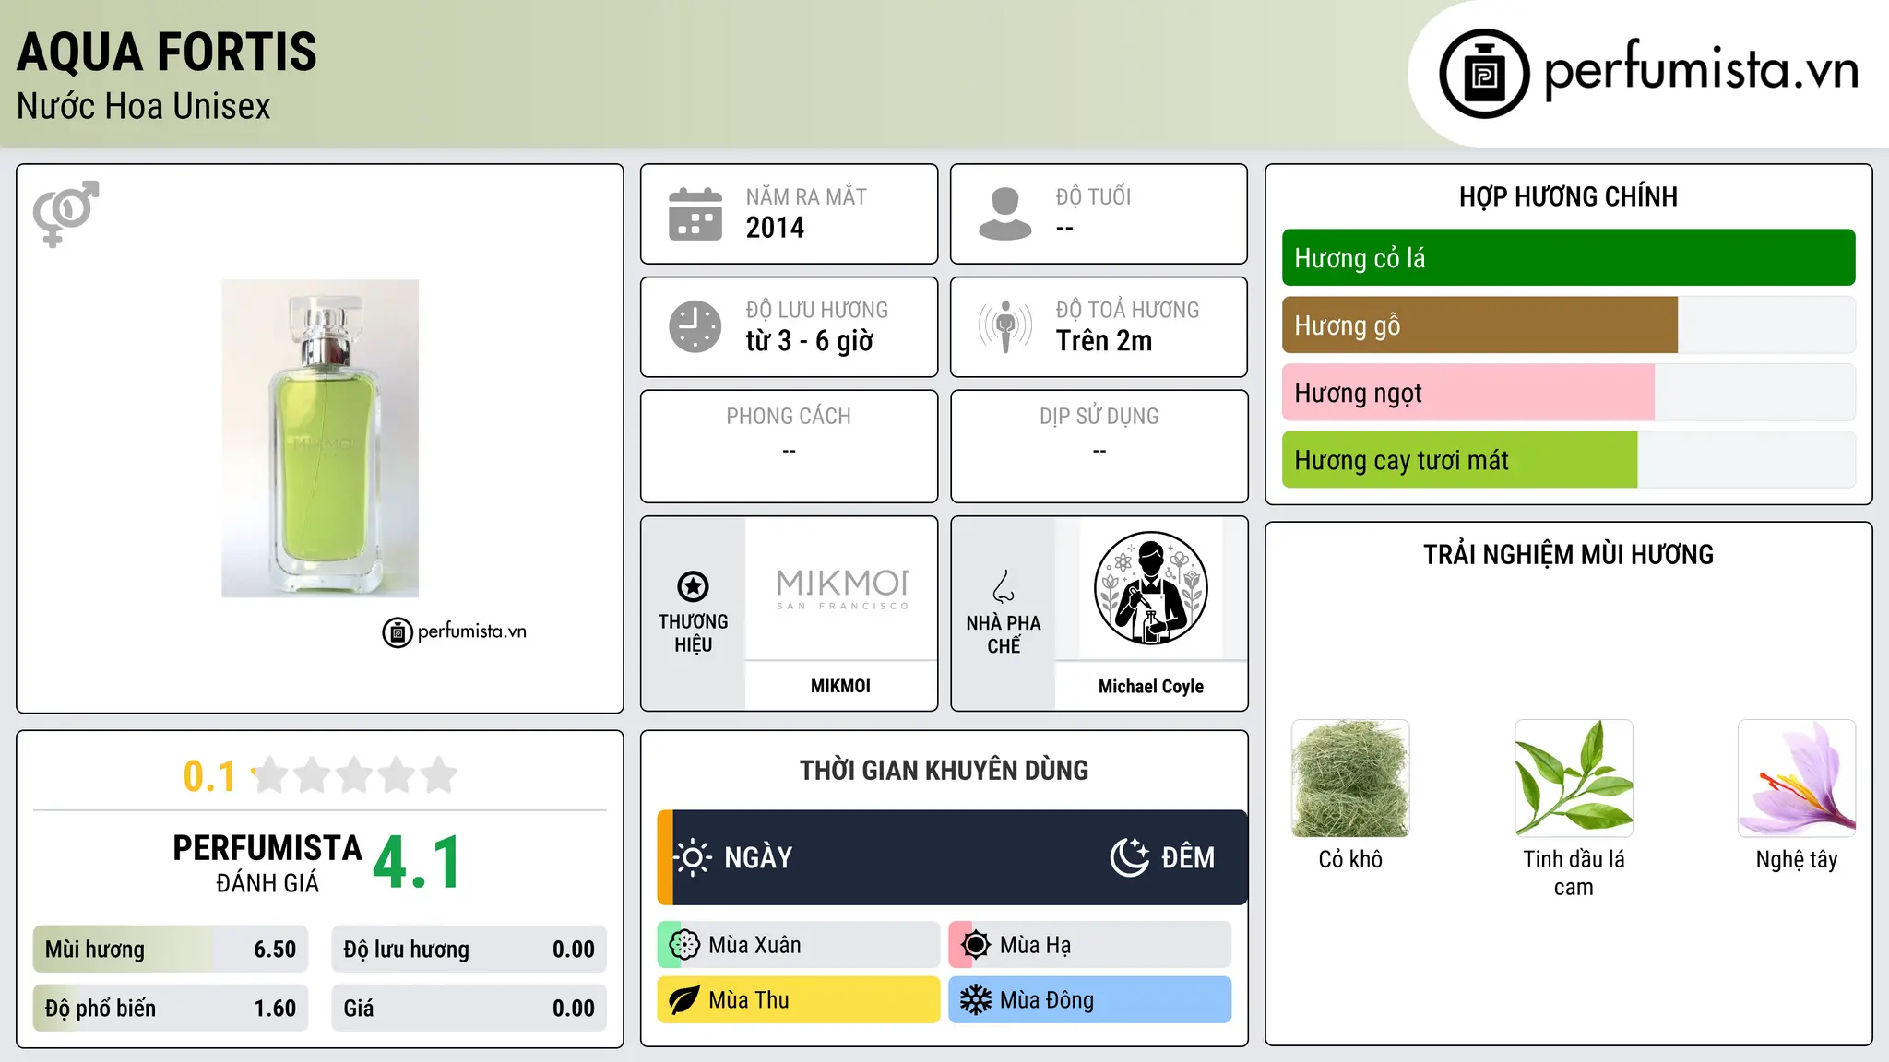The image size is (1889, 1062).
Task: Click the perfumer illustration above Michael Coyle
Action: pos(1151,588)
